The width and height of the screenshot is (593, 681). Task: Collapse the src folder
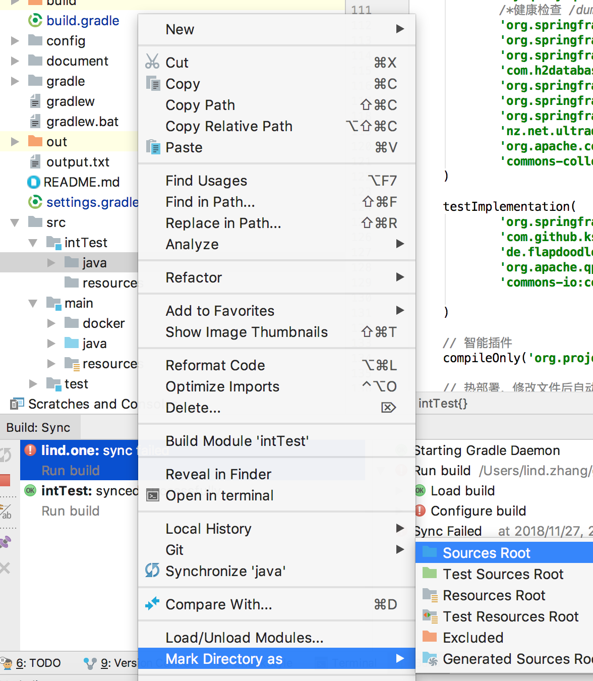[15, 222]
